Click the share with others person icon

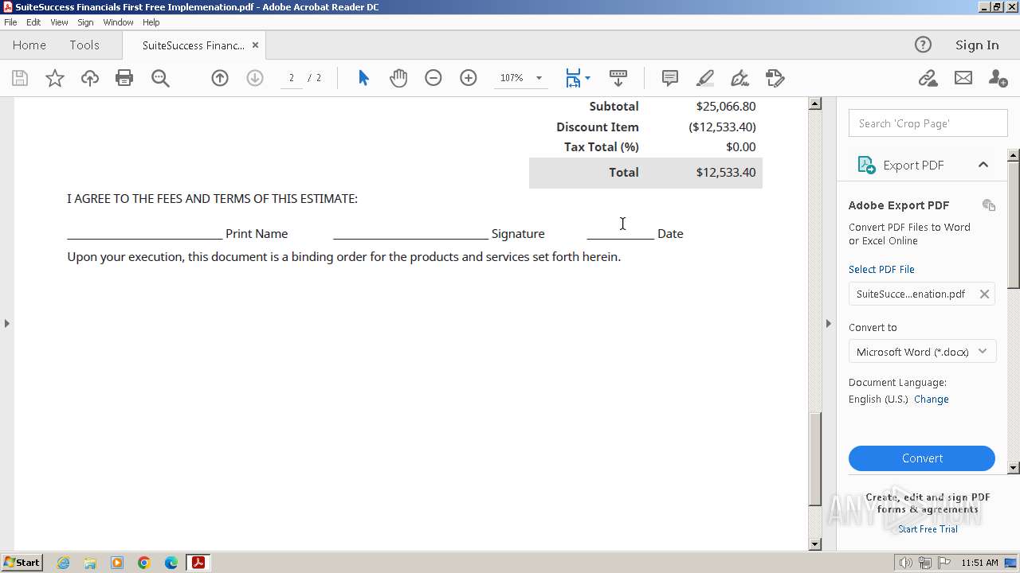(x=998, y=78)
